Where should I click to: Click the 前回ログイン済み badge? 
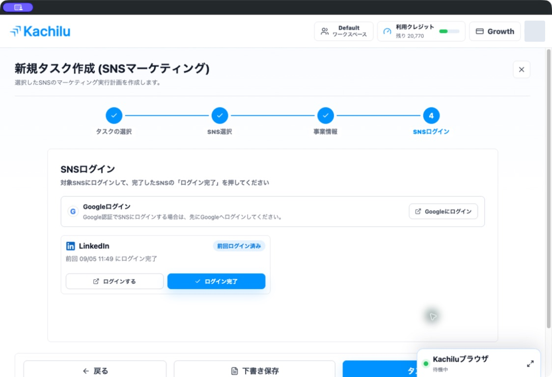[239, 246]
